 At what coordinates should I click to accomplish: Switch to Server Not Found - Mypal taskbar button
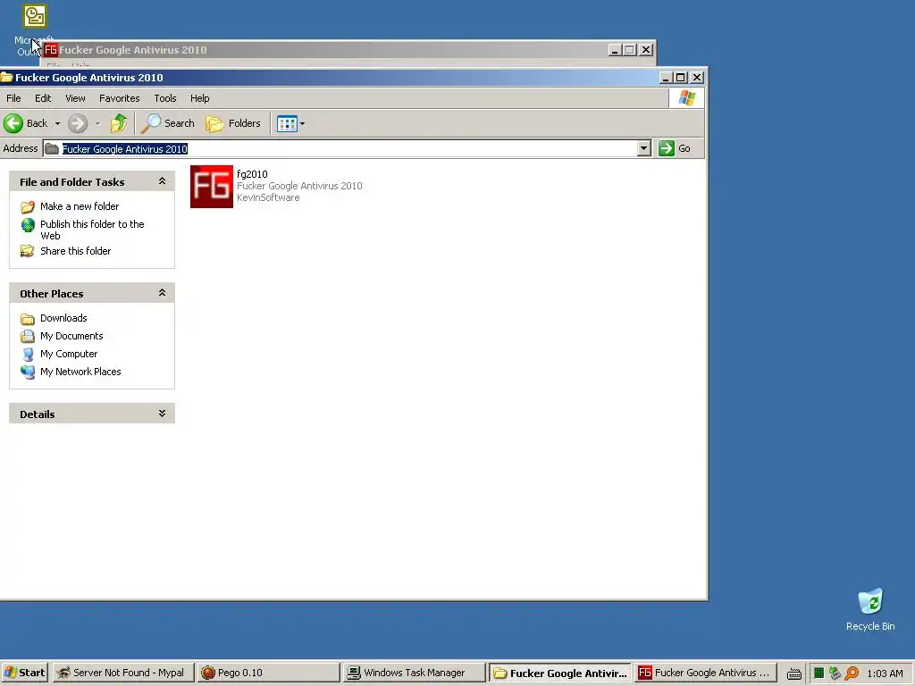[122, 673]
